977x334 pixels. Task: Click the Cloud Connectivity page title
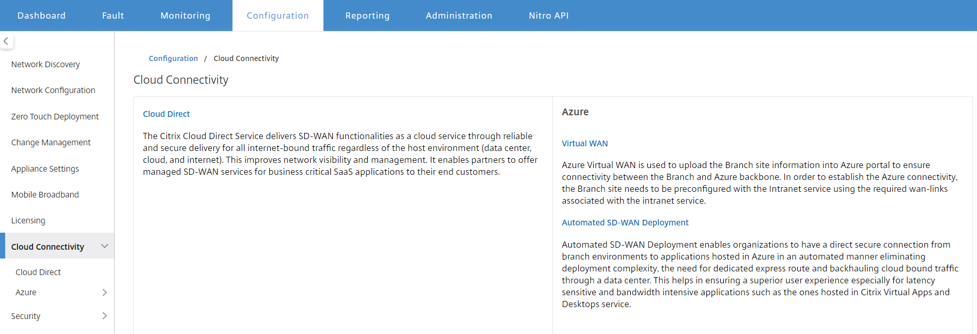[181, 80]
